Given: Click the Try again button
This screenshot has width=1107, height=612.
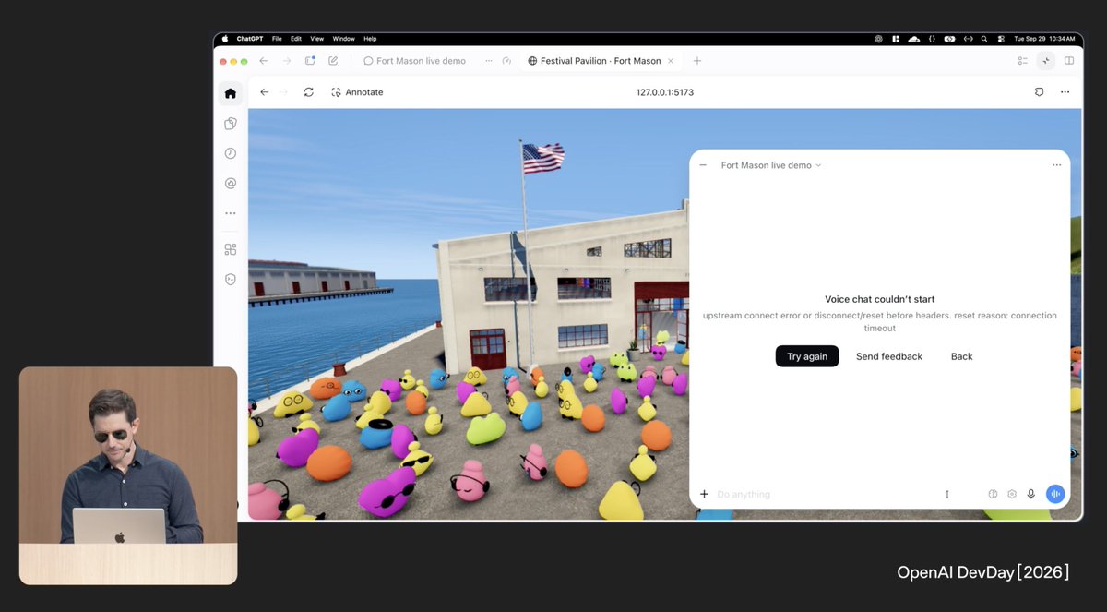Looking at the screenshot, I should (x=807, y=356).
